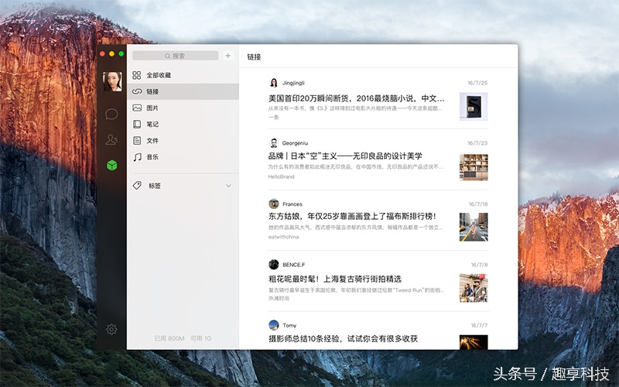Open article 品牌 | 日本"空"主义 无印良品
This screenshot has height=387, width=619.
(345, 156)
